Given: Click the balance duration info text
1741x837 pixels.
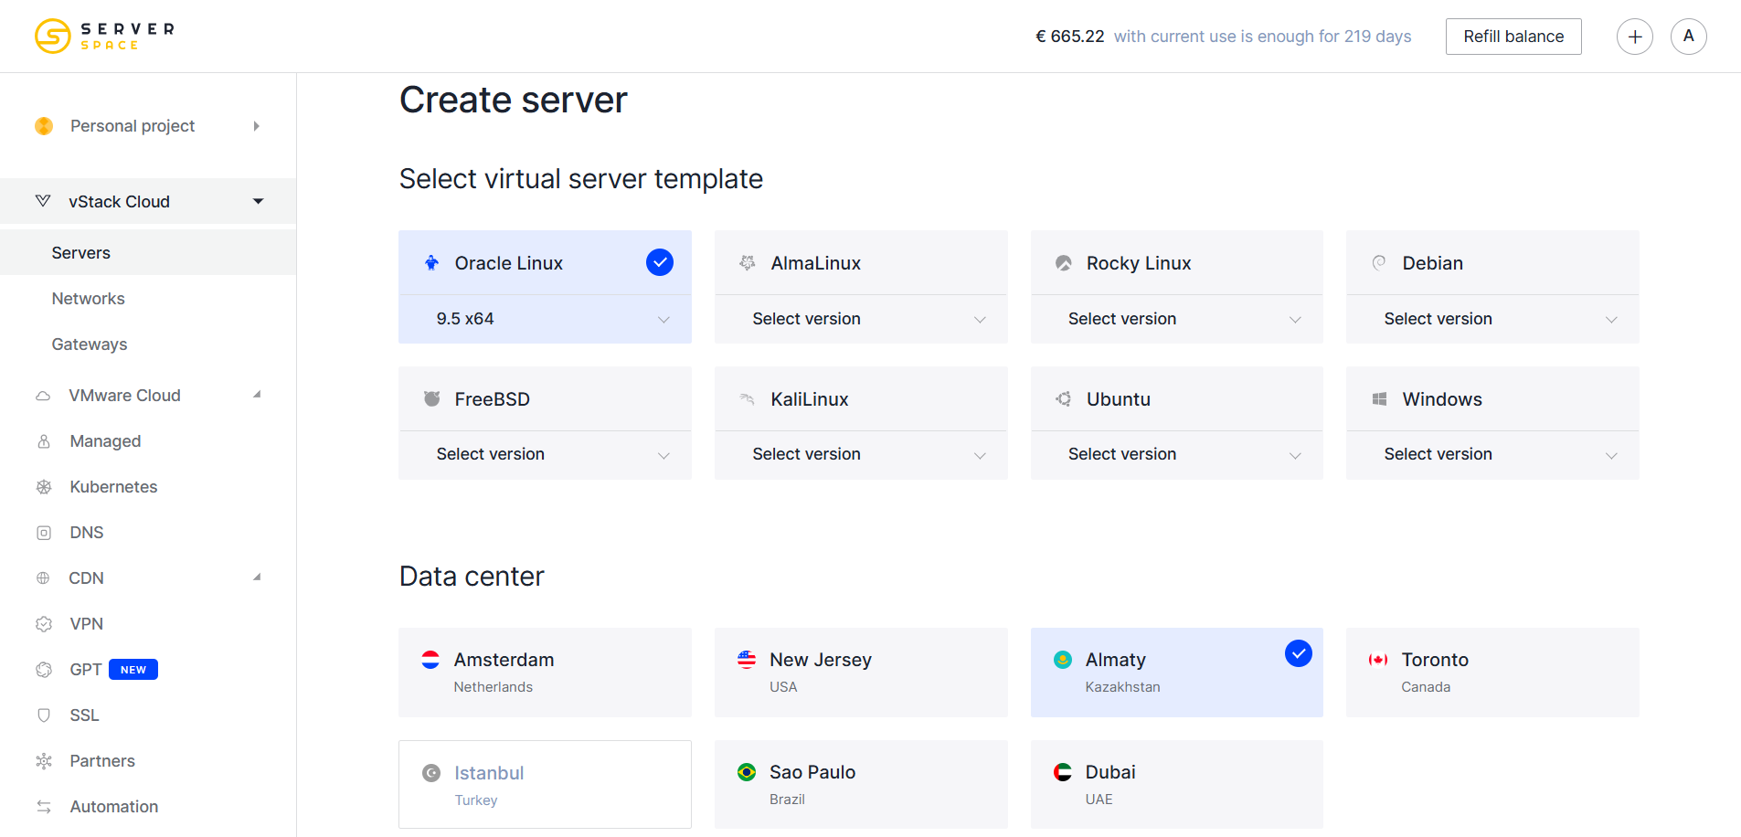Looking at the screenshot, I should [x=1262, y=37].
